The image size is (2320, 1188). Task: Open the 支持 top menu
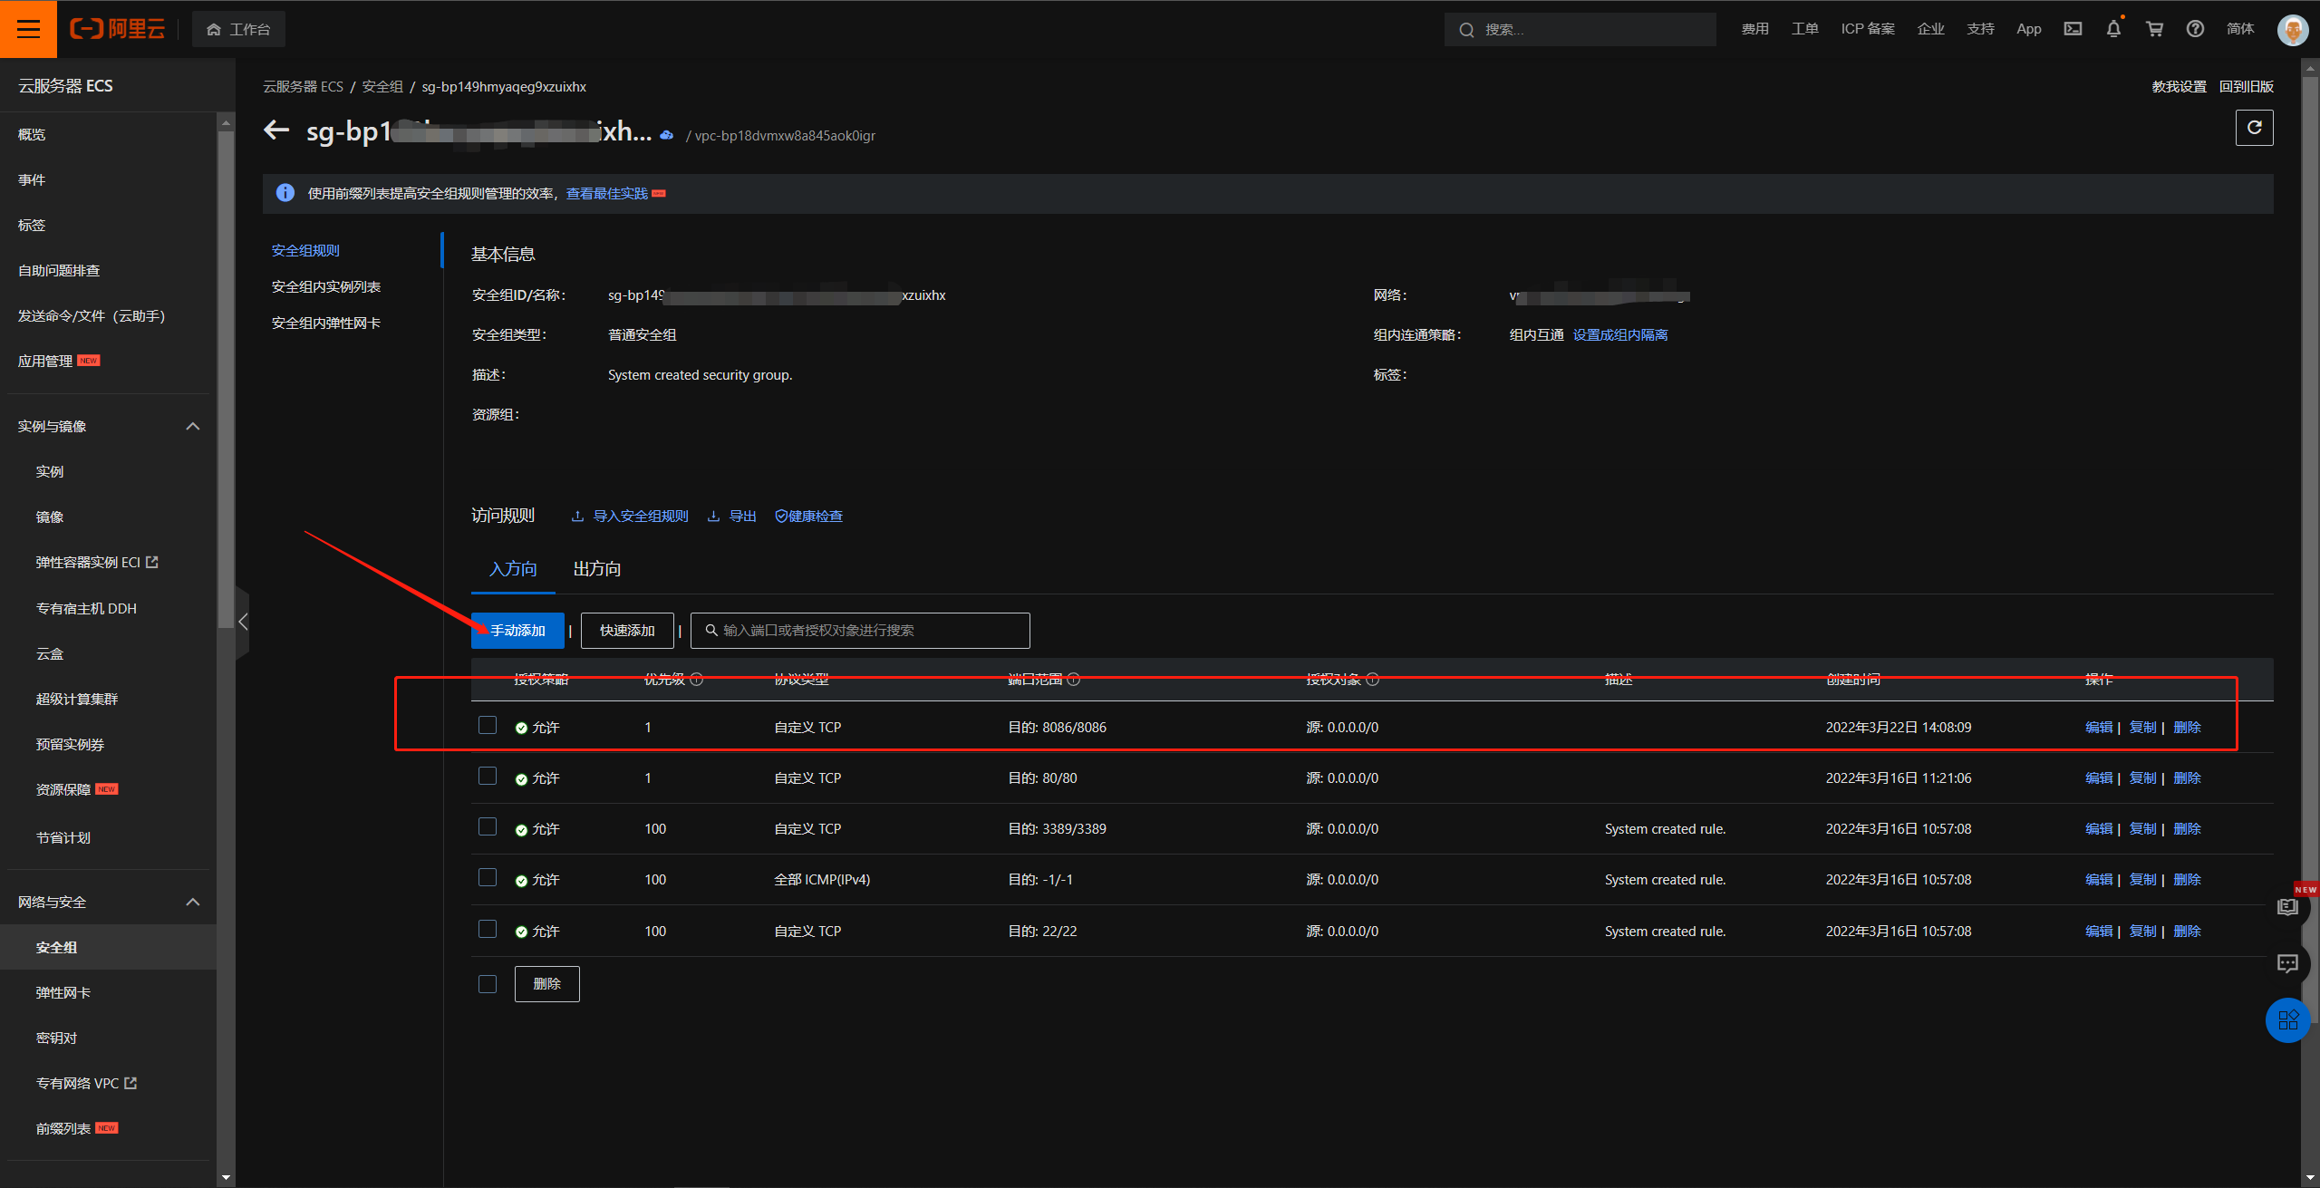coord(1981,29)
